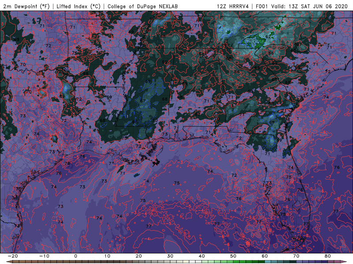Click the 10 label on the color scale
Screen dimensions: 353x264
107,256
